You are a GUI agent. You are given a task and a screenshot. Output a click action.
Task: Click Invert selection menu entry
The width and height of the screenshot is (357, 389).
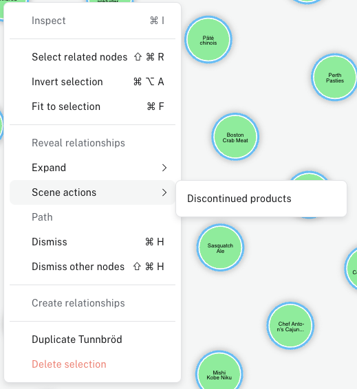(92, 82)
